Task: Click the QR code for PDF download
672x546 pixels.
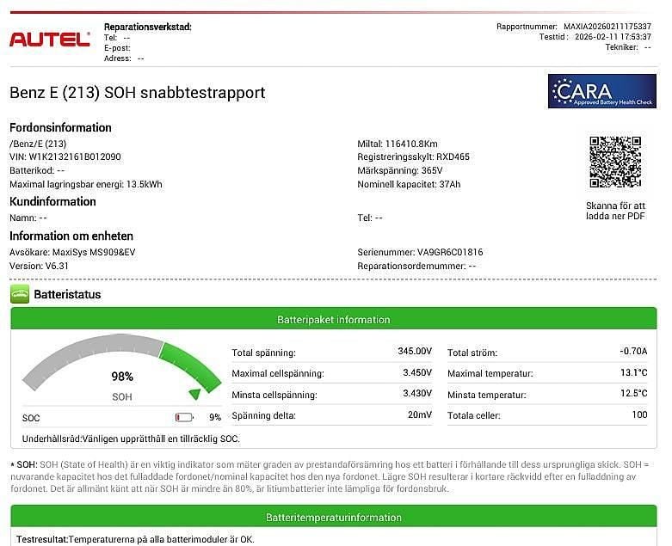Action: [615, 162]
